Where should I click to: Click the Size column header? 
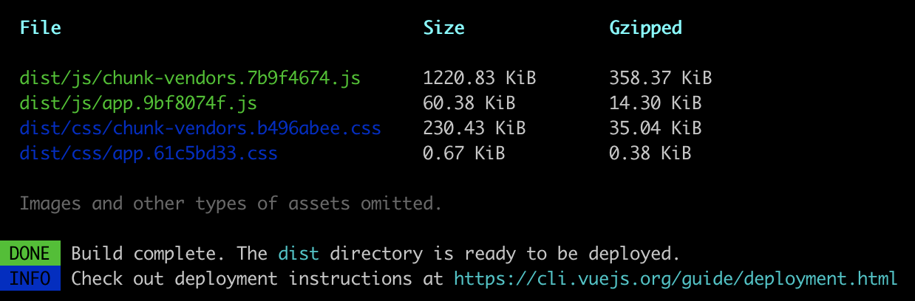click(x=443, y=28)
